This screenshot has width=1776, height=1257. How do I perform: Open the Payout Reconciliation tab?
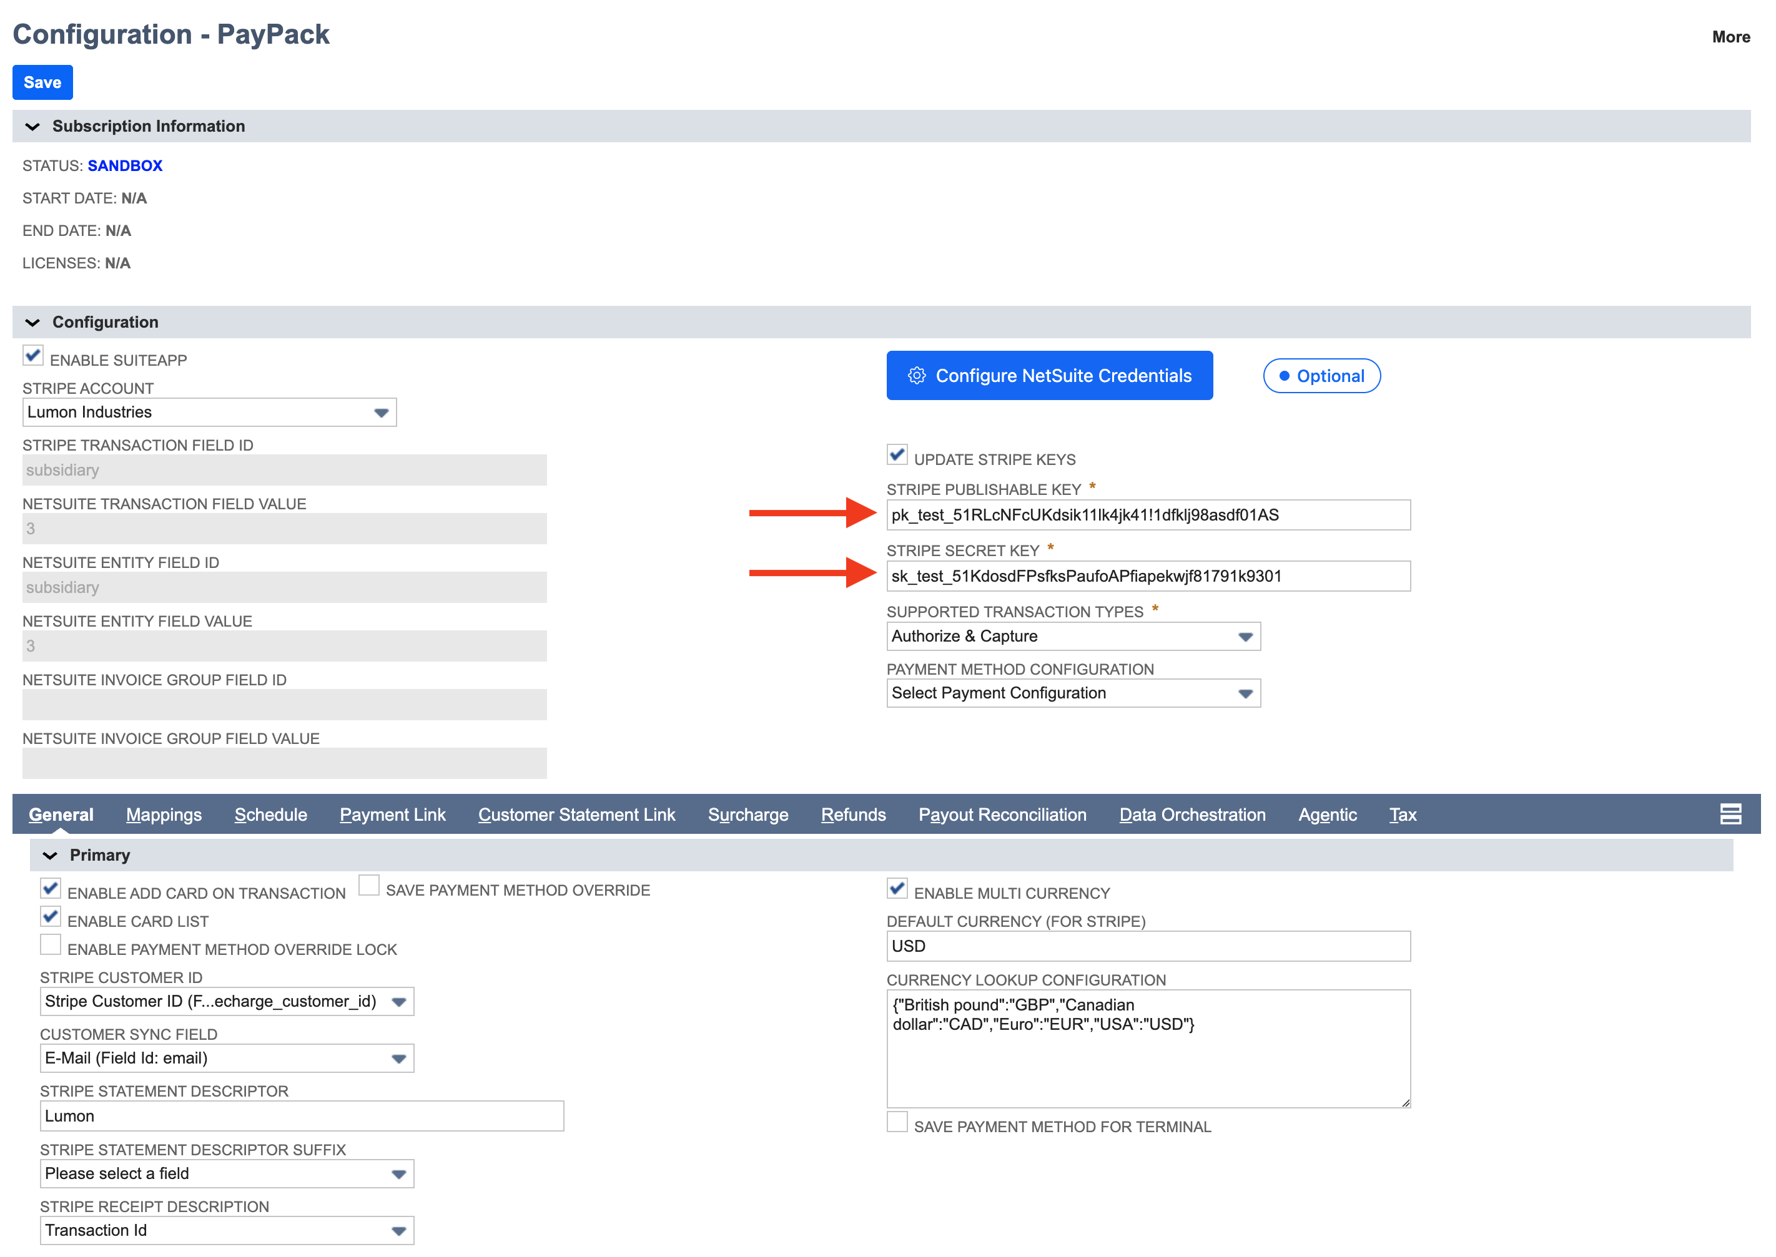[1002, 815]
